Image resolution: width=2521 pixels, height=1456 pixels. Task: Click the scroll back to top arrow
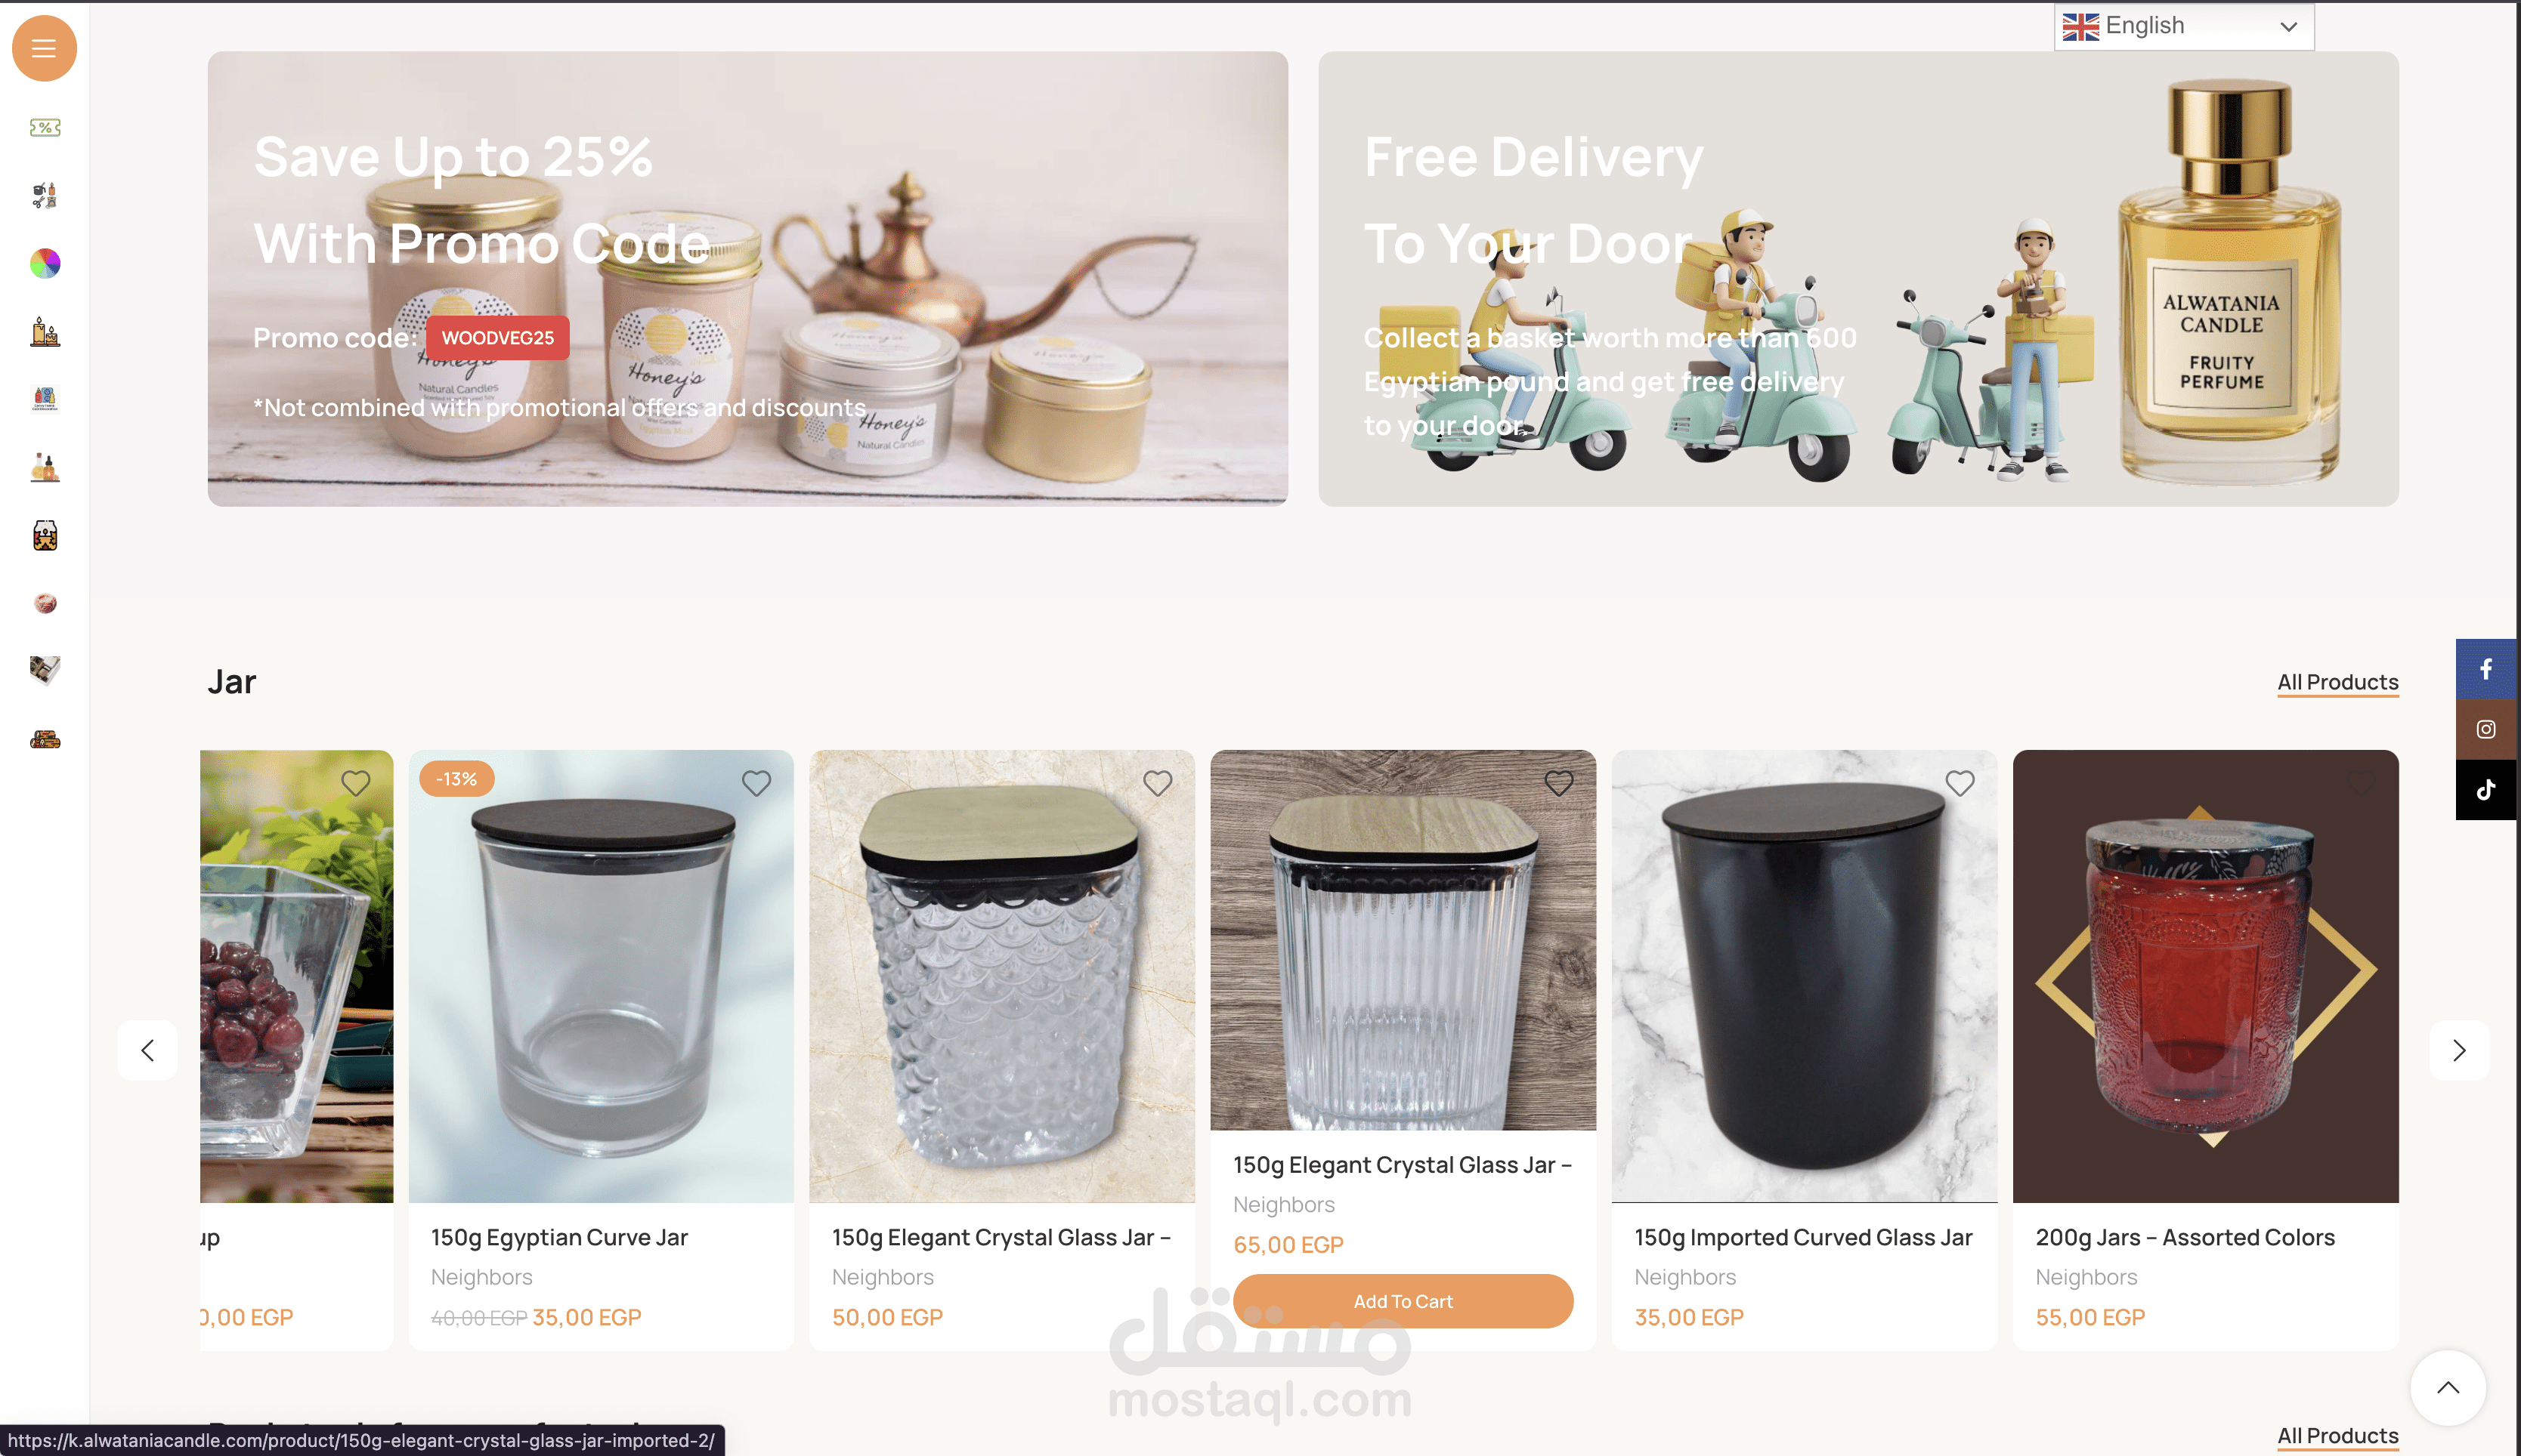tap(2447, 1387)
